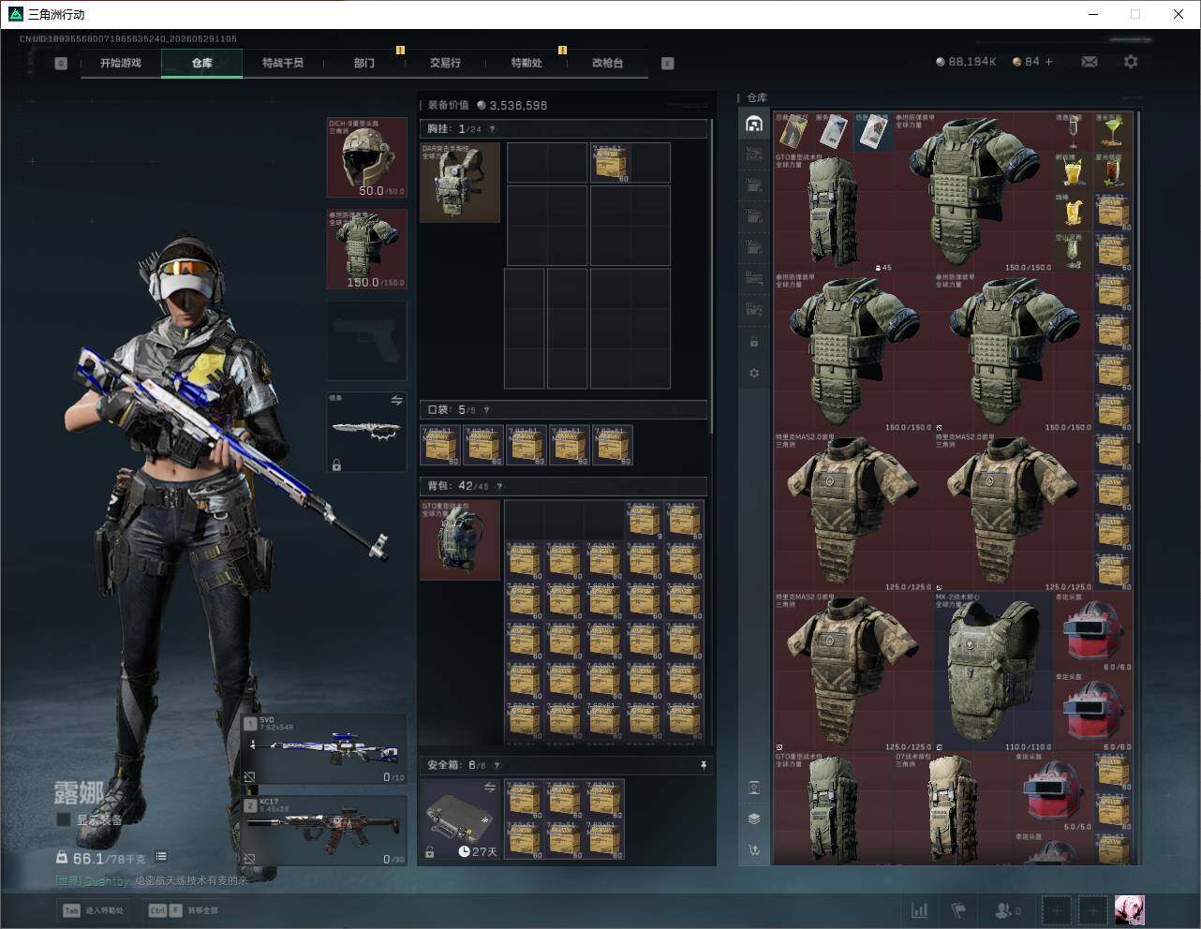Select the equipped GTO backpack in 背包
The height and width of the screenshot is (929, 1201).
click(x=460, y=540)
